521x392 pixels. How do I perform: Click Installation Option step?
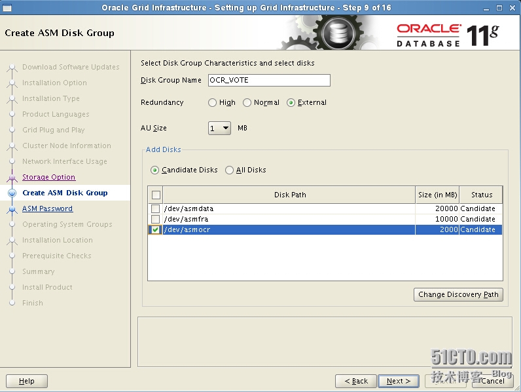point(54,83)
